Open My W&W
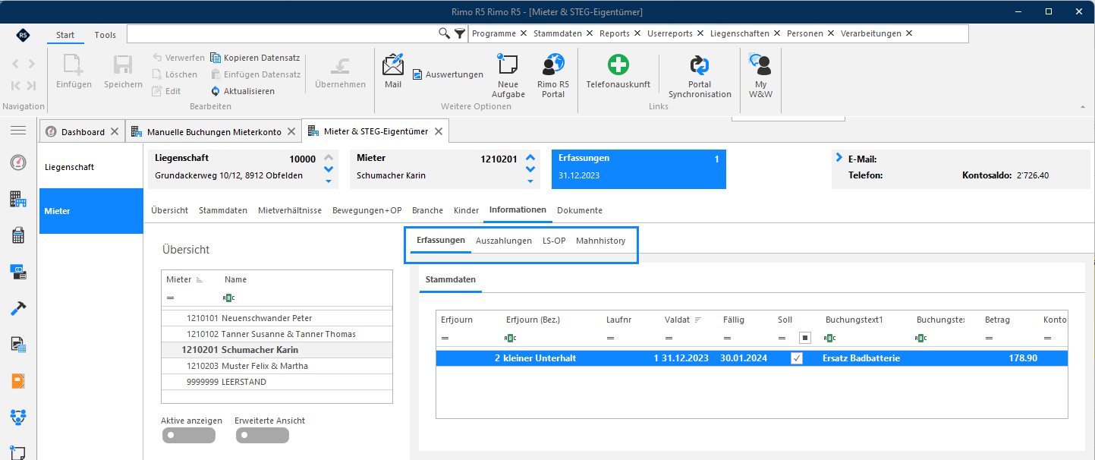 click(x=760, y=76)
